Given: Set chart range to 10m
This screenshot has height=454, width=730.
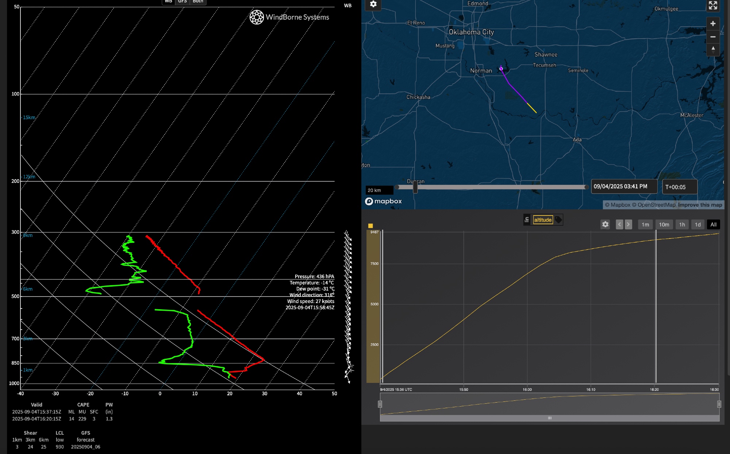Looking at the screenshot, I should pyautogui.click(x=664, y=225).
